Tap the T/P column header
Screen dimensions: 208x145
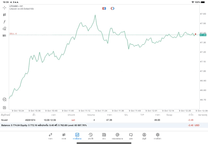(142, 115)
